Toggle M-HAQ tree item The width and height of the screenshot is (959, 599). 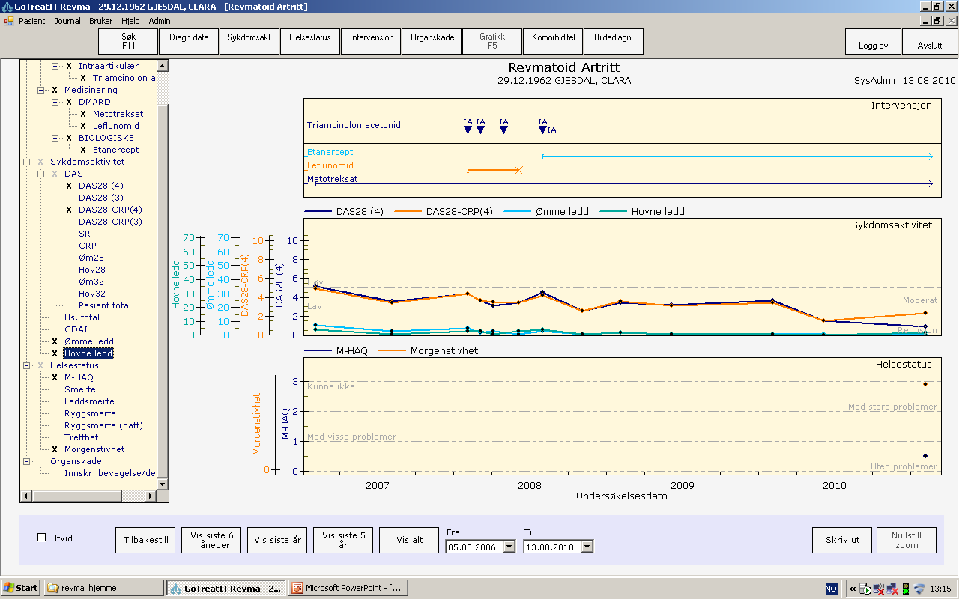pos(55,377)
